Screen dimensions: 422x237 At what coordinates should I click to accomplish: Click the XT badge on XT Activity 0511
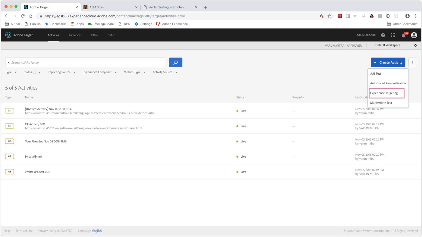(x=9, y=126)
